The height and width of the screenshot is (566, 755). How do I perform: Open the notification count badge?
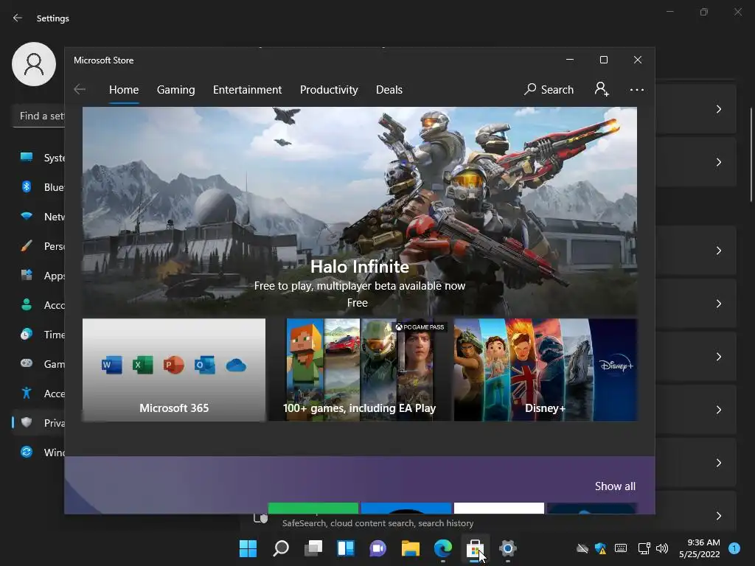[x=734, y=548]
